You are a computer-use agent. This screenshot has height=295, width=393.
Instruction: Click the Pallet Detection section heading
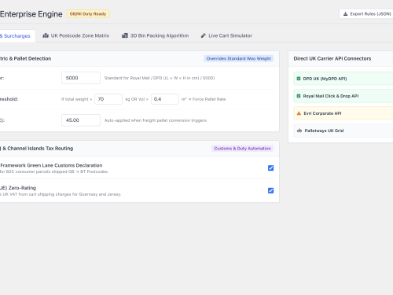tap(26, 58)
